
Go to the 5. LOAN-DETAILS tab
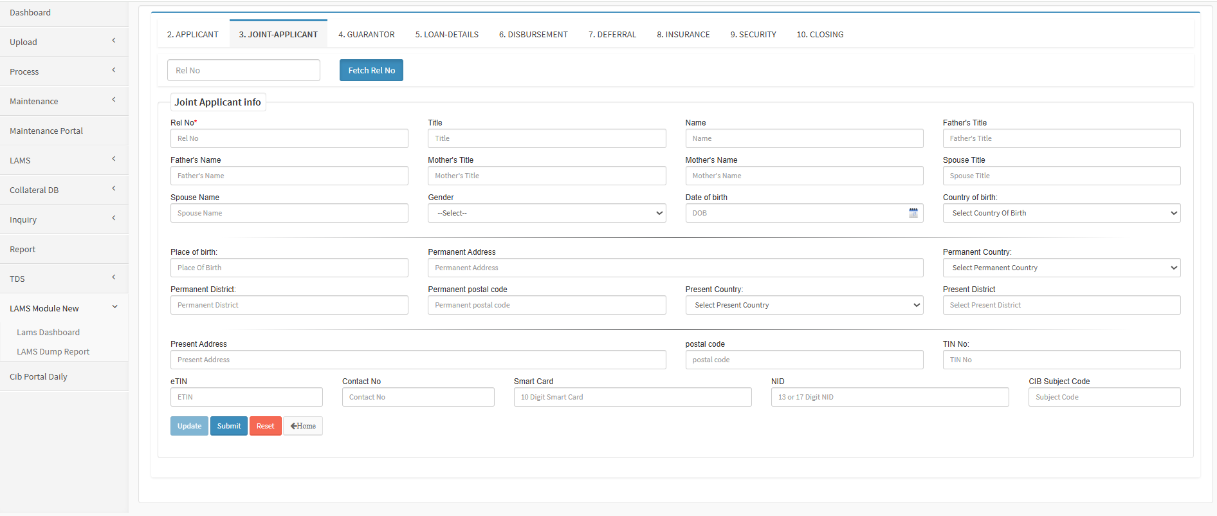click(446, 35)
